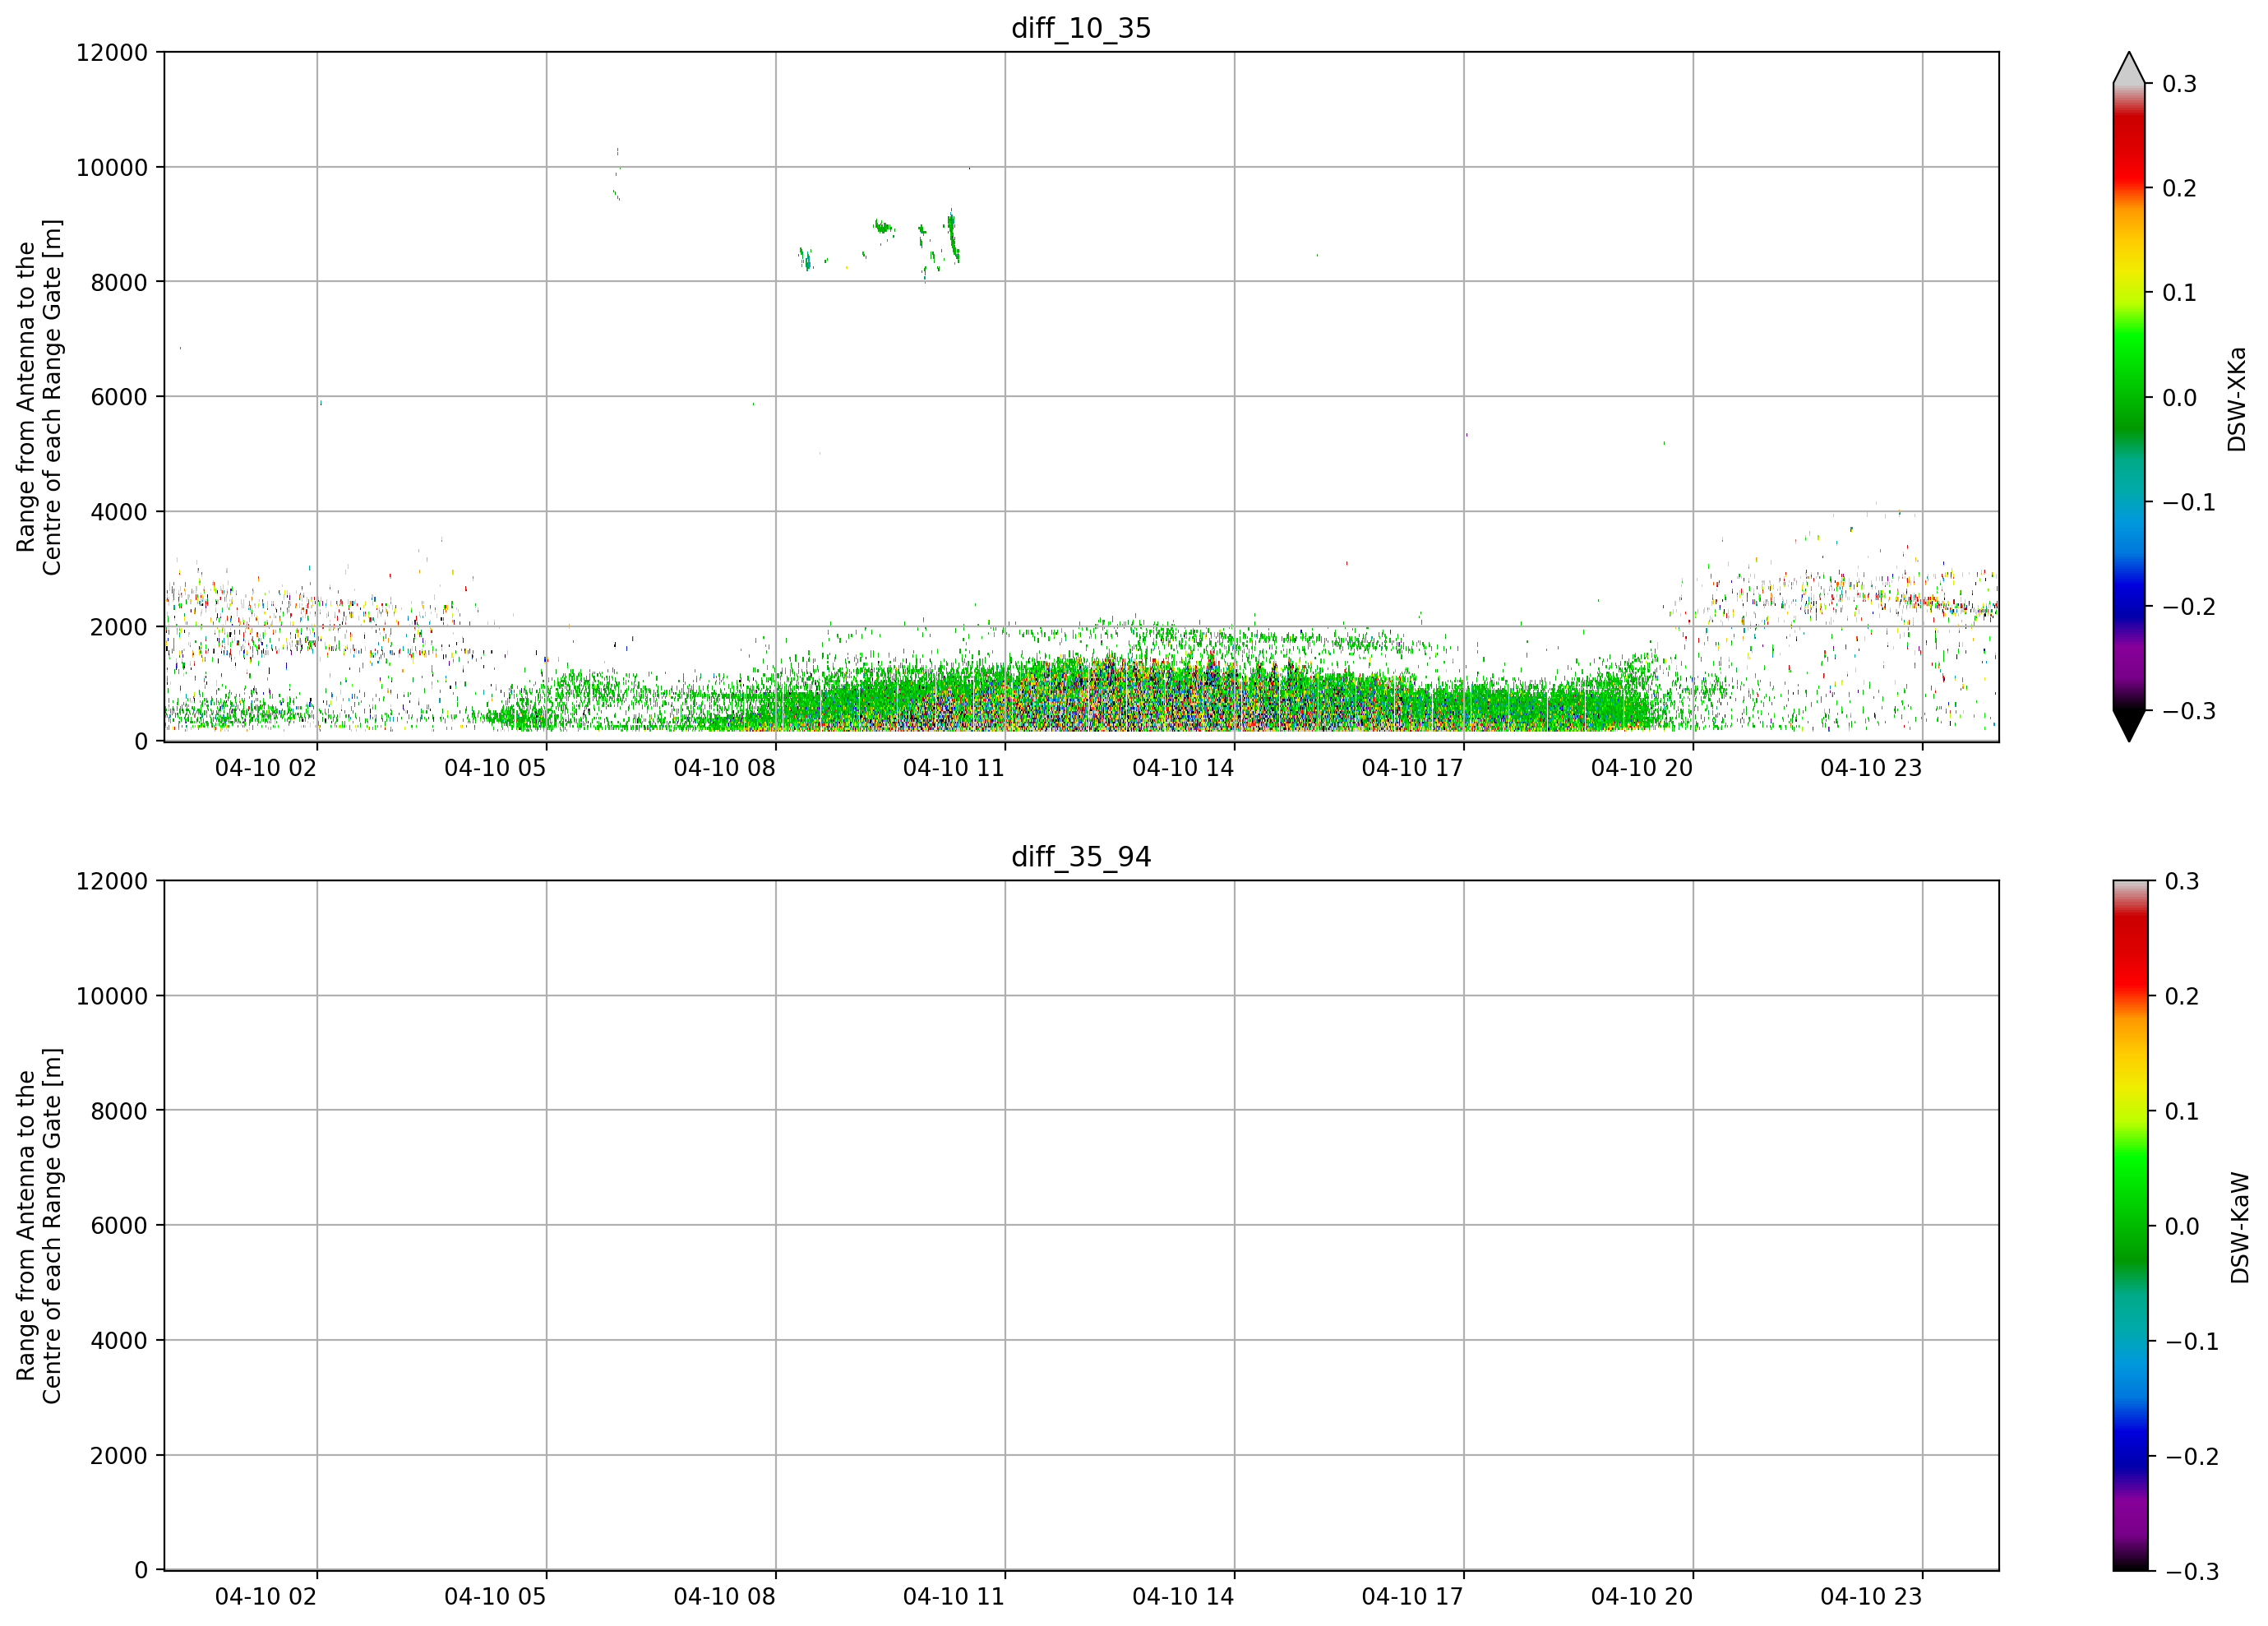Click the 12000 y-axis label on the top plot
The width and height of the screenshot is (2268, 1626).
[x=112, y=52]
